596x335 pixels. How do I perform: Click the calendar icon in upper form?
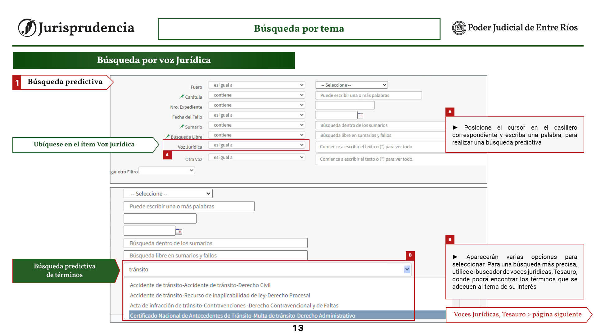[x=360, y=116]
